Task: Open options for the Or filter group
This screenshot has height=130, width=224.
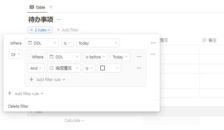Action: [153, 54]
